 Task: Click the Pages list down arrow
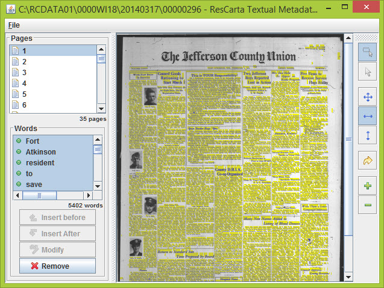[x=101, y=108]
